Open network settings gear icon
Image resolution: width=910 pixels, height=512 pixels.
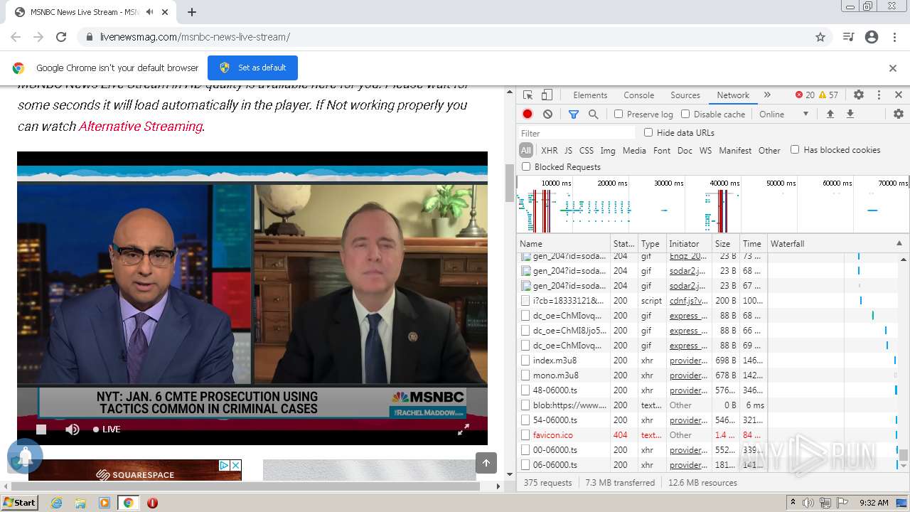coord(899,114)
